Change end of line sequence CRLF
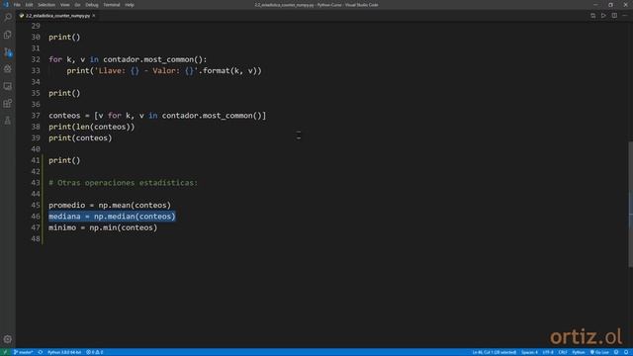 (x=563, y=352)
